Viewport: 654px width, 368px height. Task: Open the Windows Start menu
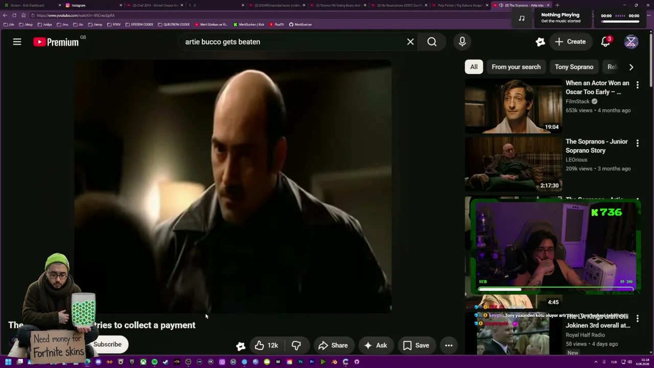[8, 362]
